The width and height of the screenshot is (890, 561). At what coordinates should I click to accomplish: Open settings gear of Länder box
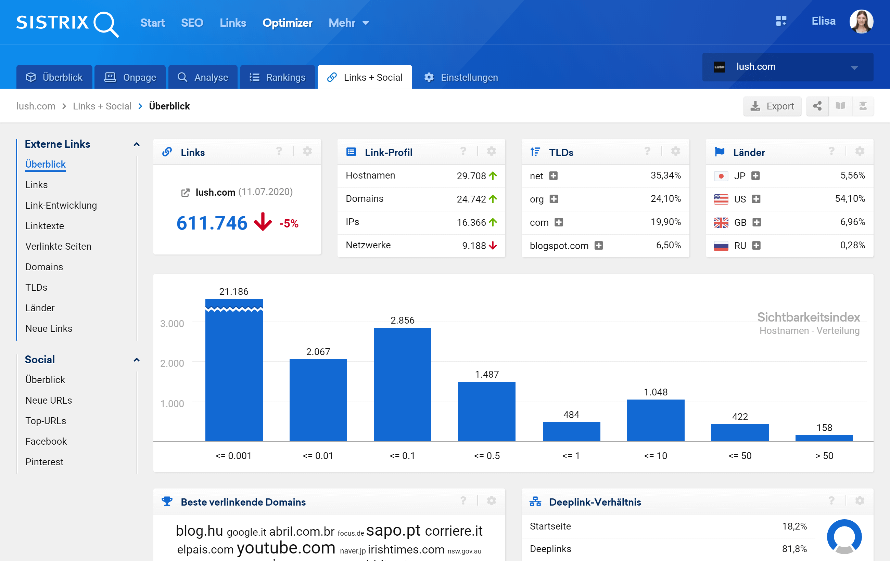click(x=860, y=152)
